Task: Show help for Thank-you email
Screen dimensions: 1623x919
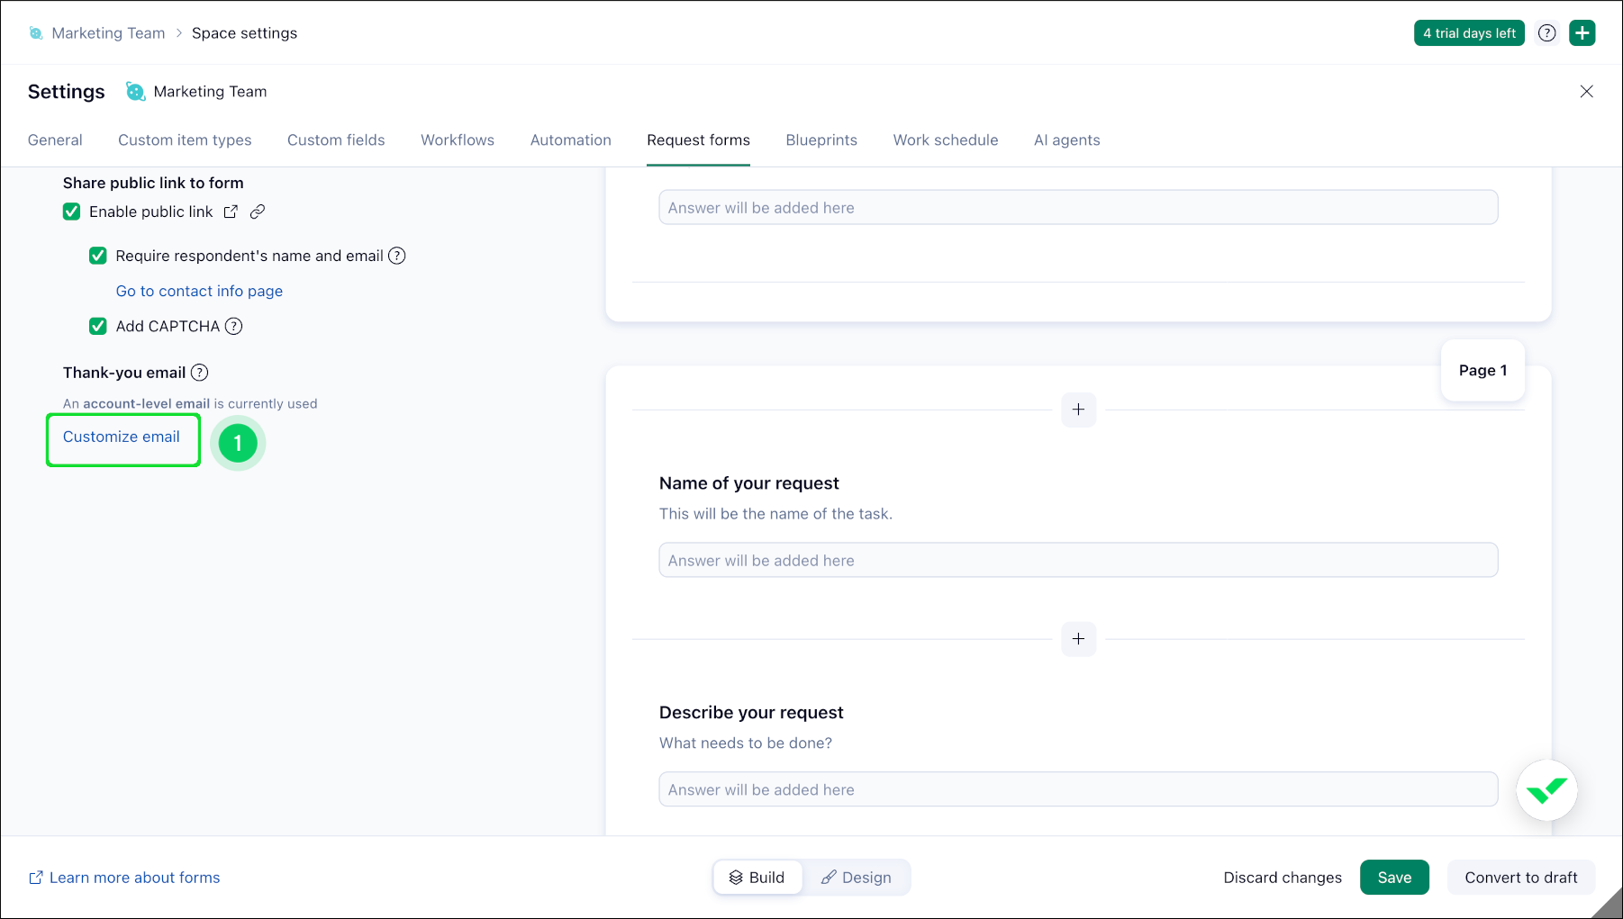Action: pos(200,373)
